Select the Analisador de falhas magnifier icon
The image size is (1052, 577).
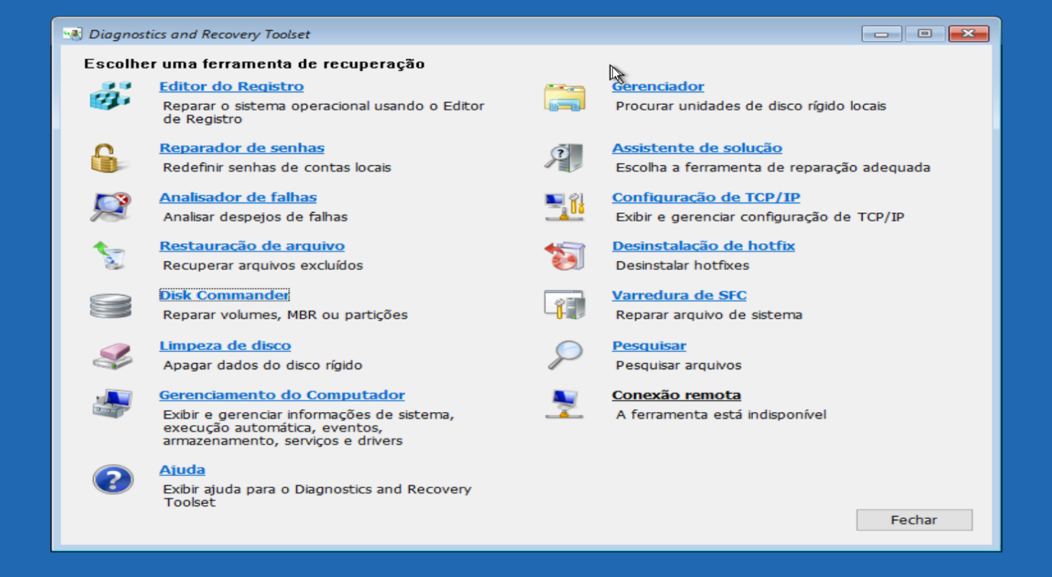[110, 206]
